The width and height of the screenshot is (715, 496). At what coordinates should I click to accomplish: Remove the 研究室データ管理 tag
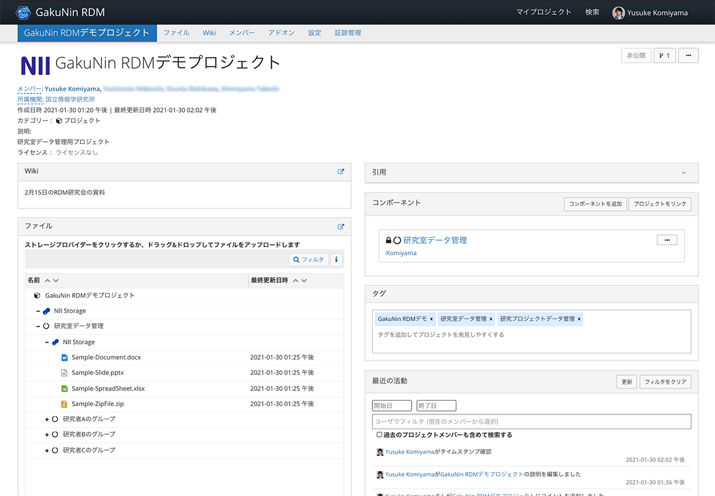(x=491, y=319)
